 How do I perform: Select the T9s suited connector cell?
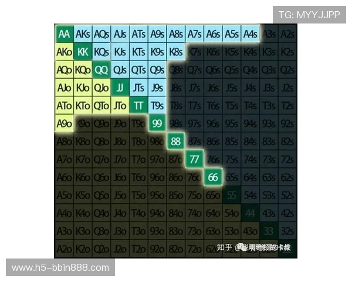pyautogui.click(x=157, y=106)
